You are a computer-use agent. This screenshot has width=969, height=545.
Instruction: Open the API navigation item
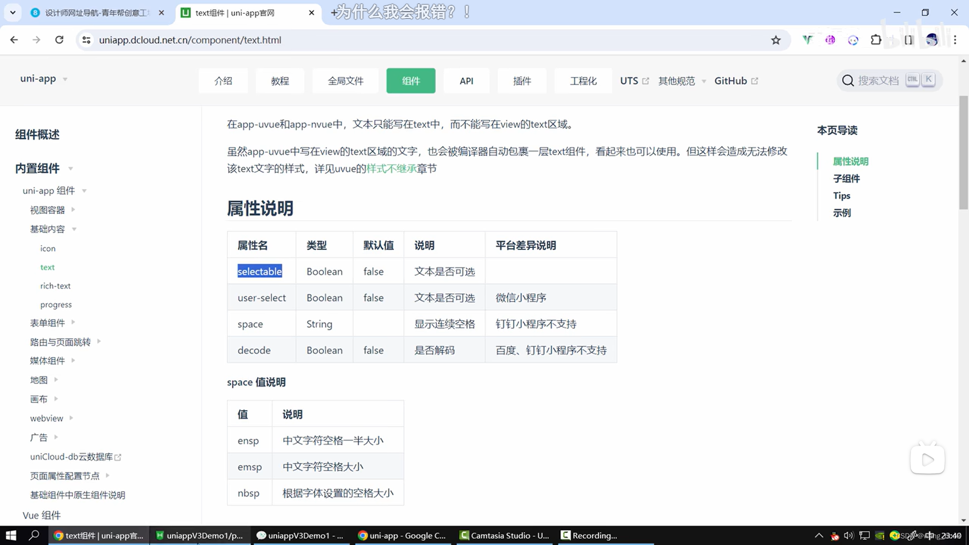466,81
